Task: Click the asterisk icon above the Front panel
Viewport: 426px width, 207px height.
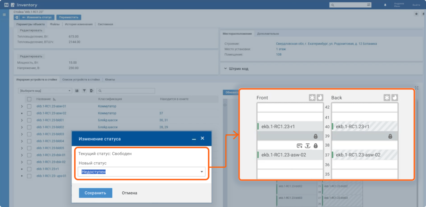Action: (312, 98)
